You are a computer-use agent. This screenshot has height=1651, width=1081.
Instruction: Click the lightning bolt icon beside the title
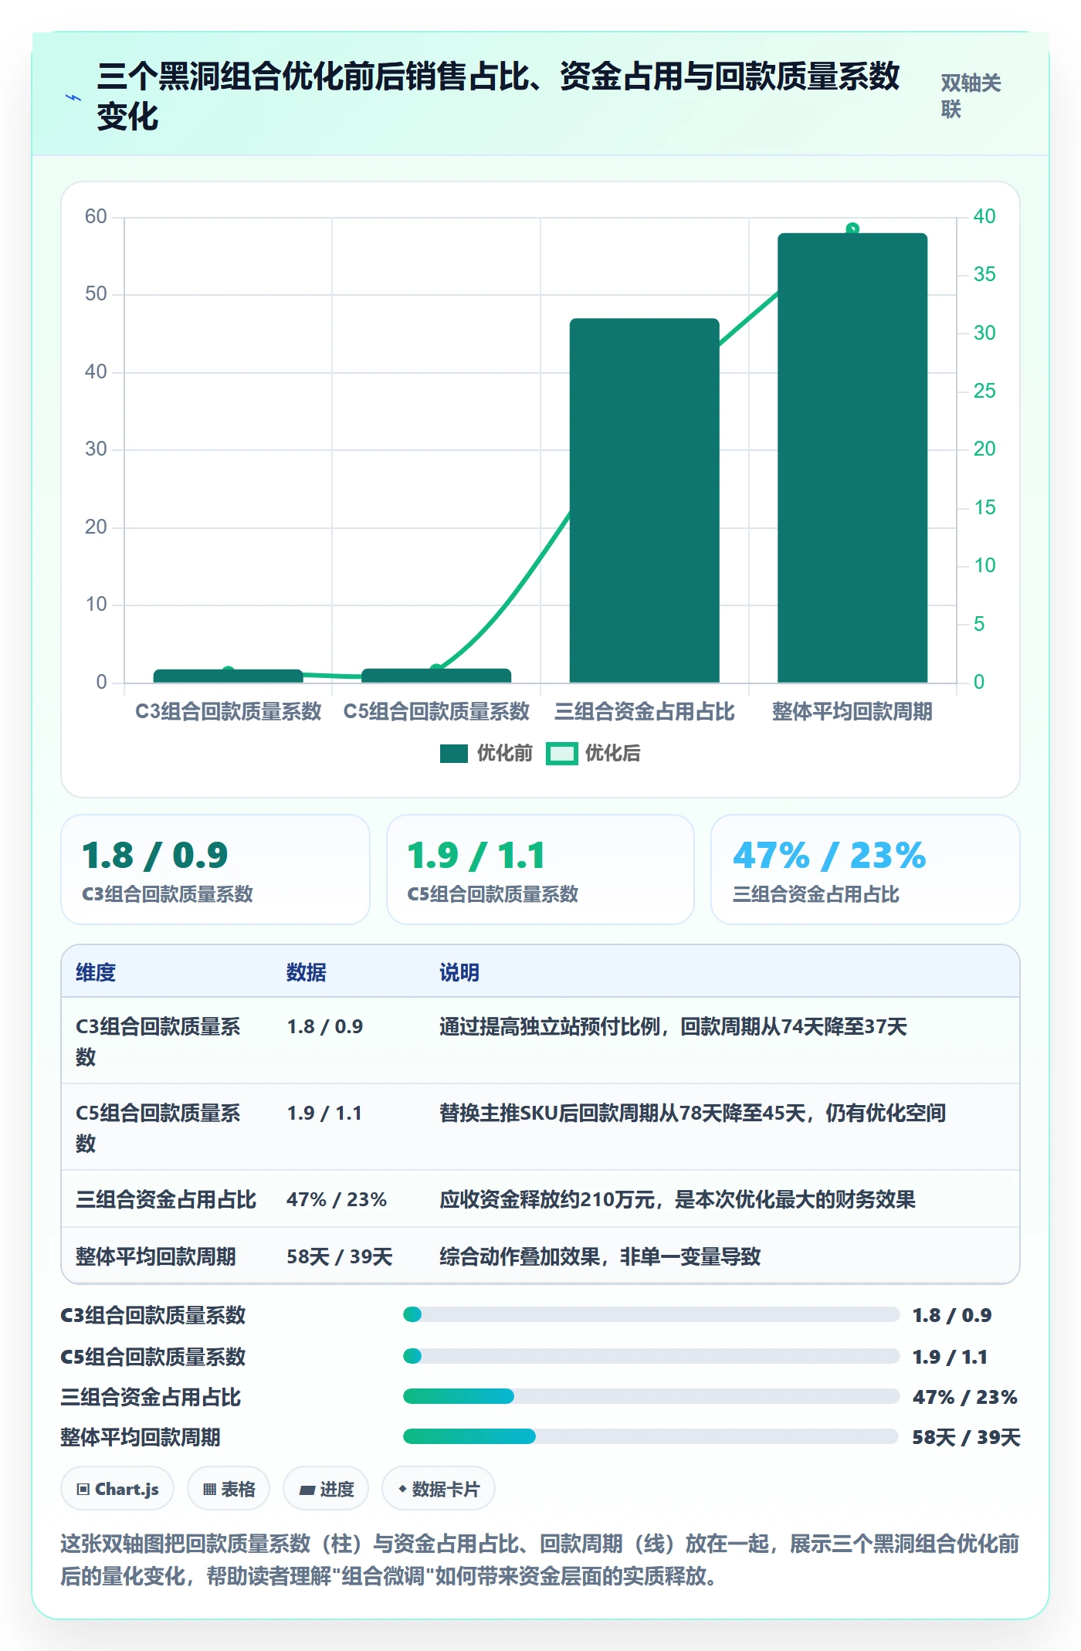click(x=73, y=98)
